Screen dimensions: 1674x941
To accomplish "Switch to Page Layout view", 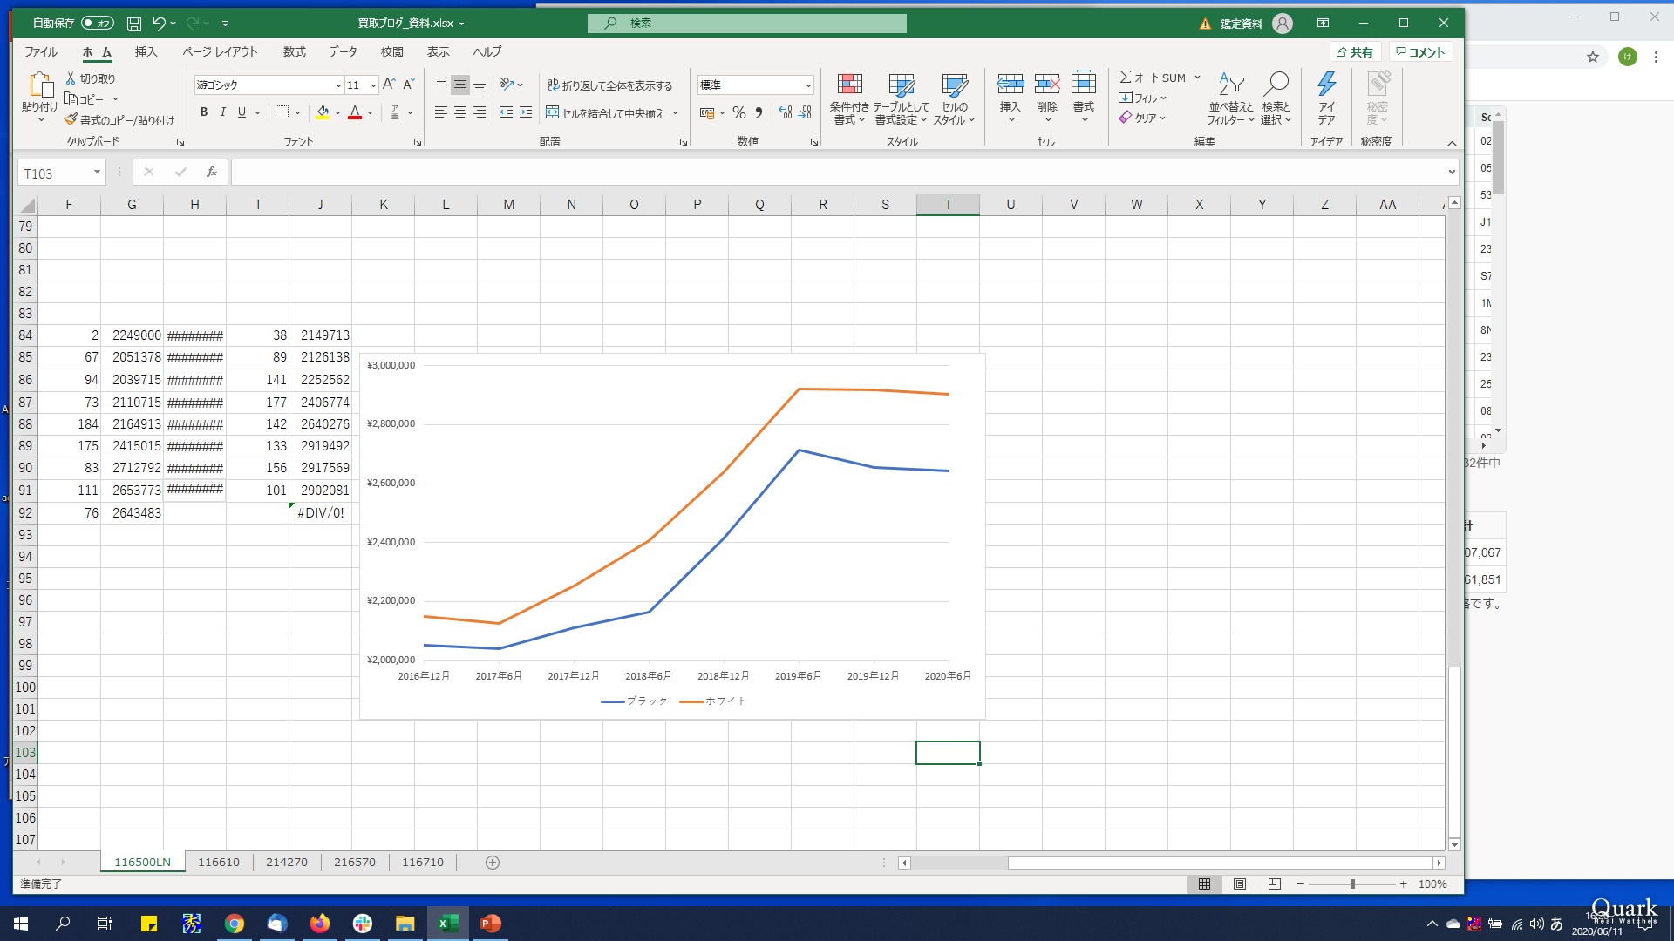I will [x=1239, y=883].
